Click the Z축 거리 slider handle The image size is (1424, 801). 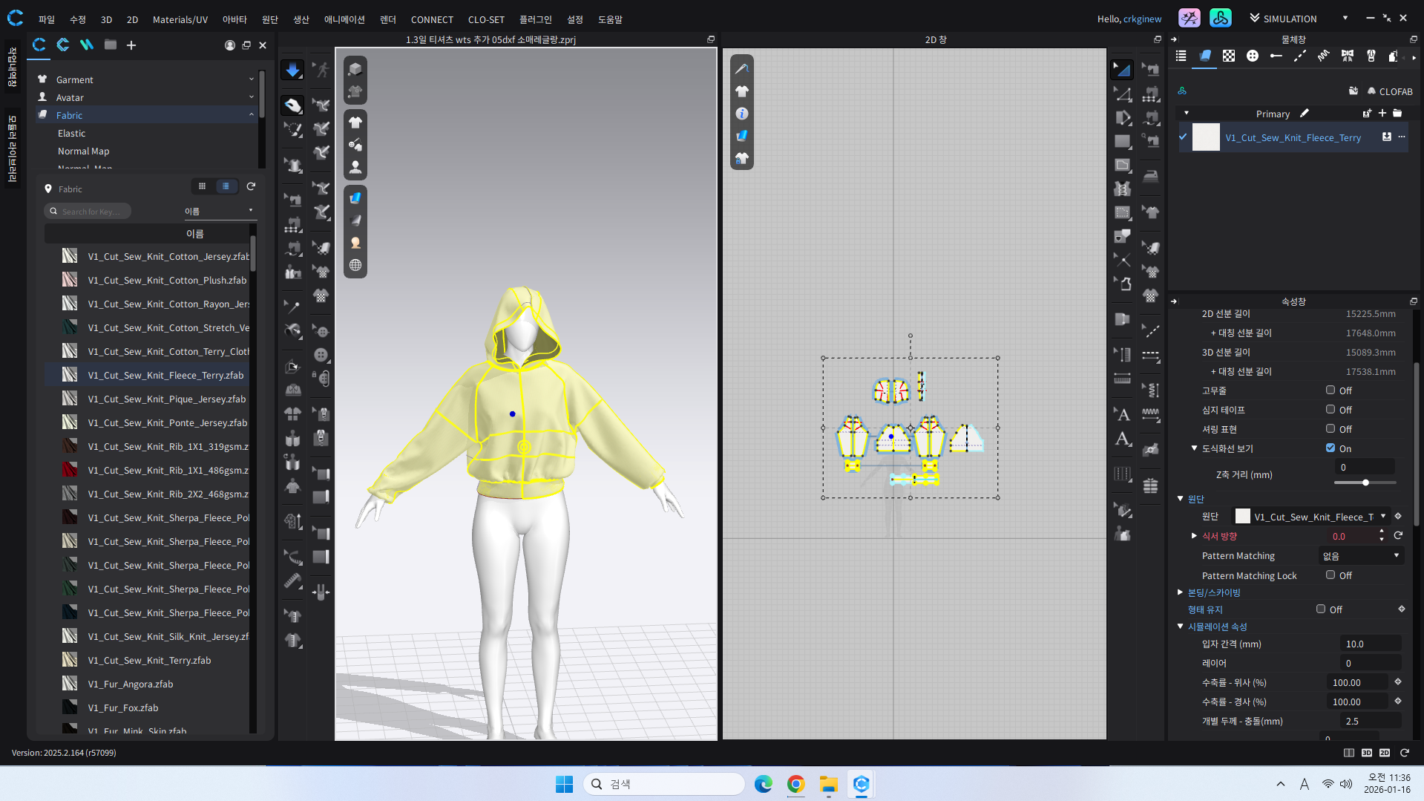(x=1365, y=483)
